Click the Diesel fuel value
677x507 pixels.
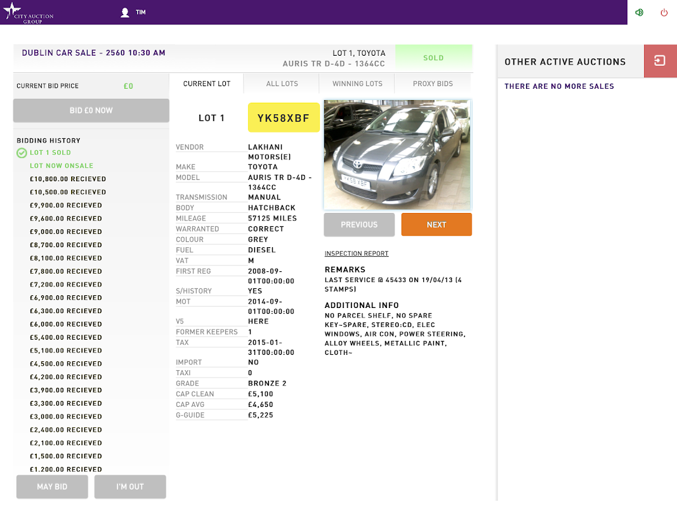[x=262, y=250]
